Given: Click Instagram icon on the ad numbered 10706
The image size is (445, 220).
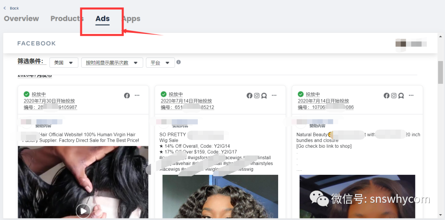Looking at the screenshot, I should pyautogui.click(x=394, y=96).
